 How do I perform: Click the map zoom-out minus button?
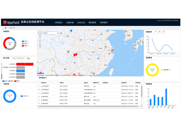(40, 46)
